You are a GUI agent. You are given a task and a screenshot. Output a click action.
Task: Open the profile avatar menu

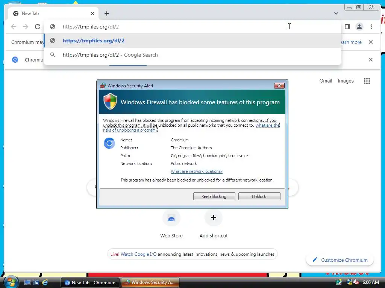(x=359, y=27)
